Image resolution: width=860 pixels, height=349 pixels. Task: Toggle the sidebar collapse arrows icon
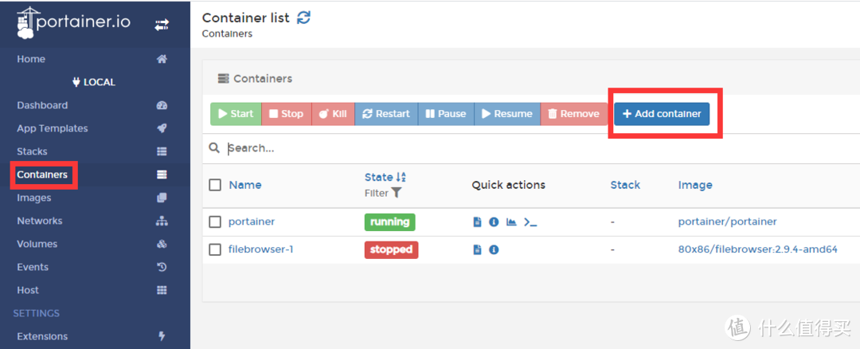pos(162,25)
